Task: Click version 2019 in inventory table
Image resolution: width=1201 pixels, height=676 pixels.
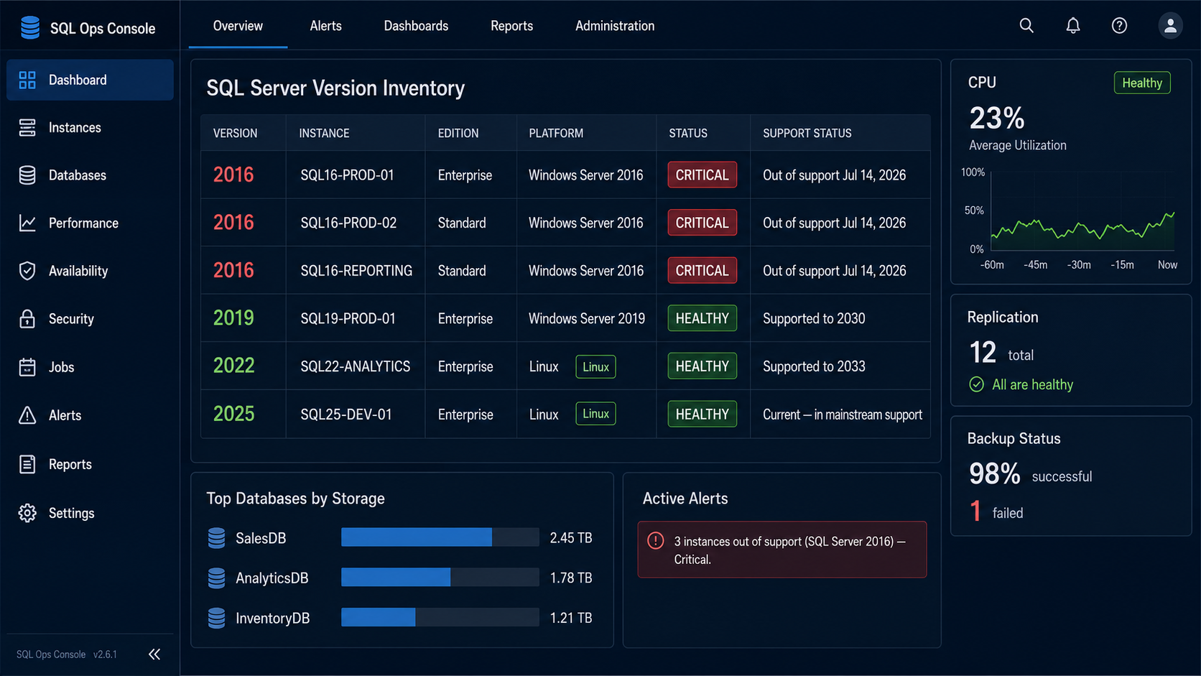Action: click(x=233, y=318)
